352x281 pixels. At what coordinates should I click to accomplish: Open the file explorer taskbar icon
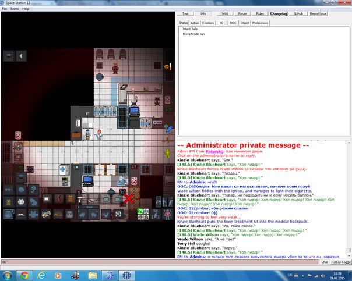pos(92,275)
